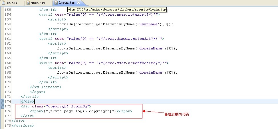Click the closing ww:if tag on line 173

30,97
